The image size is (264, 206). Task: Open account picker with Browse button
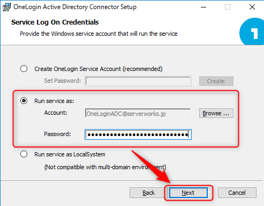tap(216, 113)
